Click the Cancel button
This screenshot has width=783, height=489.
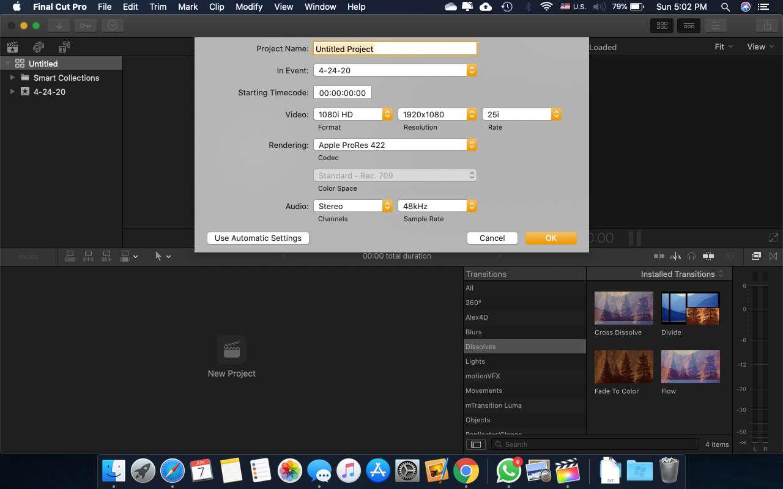492,238
